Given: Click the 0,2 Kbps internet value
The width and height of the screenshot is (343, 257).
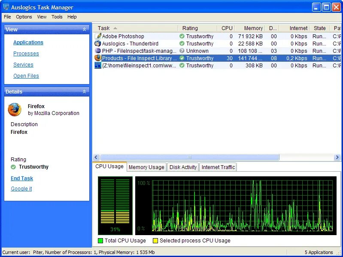Looking at the screenshot, I should point(297,58).
